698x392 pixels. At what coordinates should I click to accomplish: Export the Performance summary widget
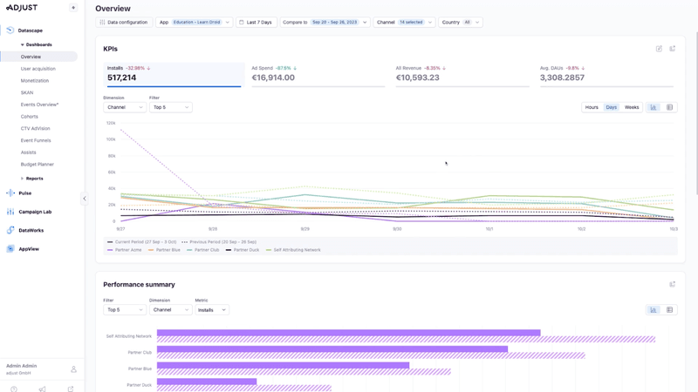673,285
